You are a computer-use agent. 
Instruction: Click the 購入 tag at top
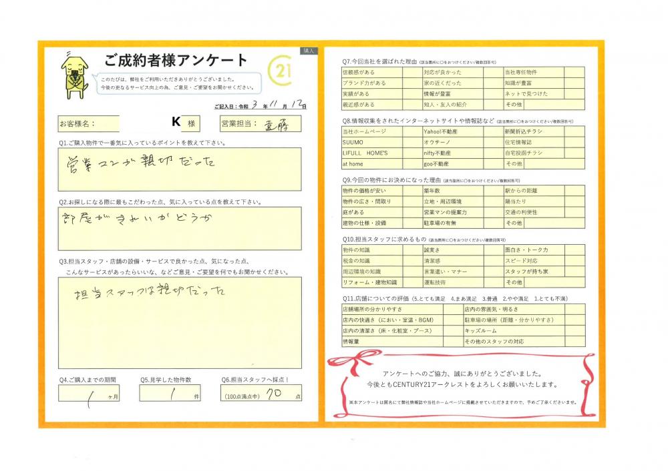[x=307, y=50]
